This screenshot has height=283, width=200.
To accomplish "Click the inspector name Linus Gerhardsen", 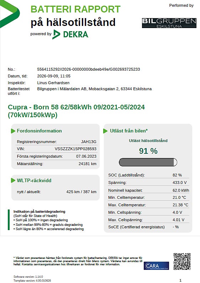I will pos(53,83).
